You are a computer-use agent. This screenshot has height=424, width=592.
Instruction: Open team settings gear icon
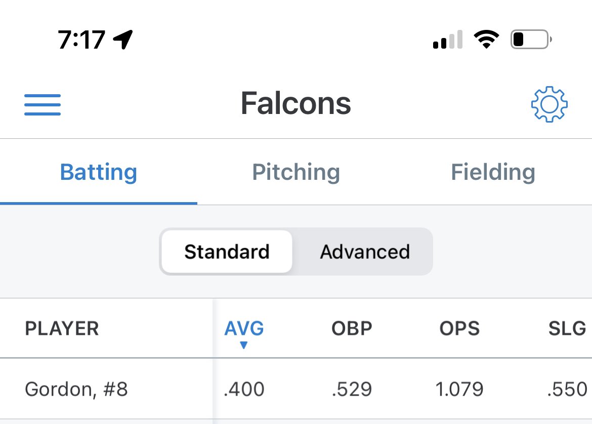549,104
